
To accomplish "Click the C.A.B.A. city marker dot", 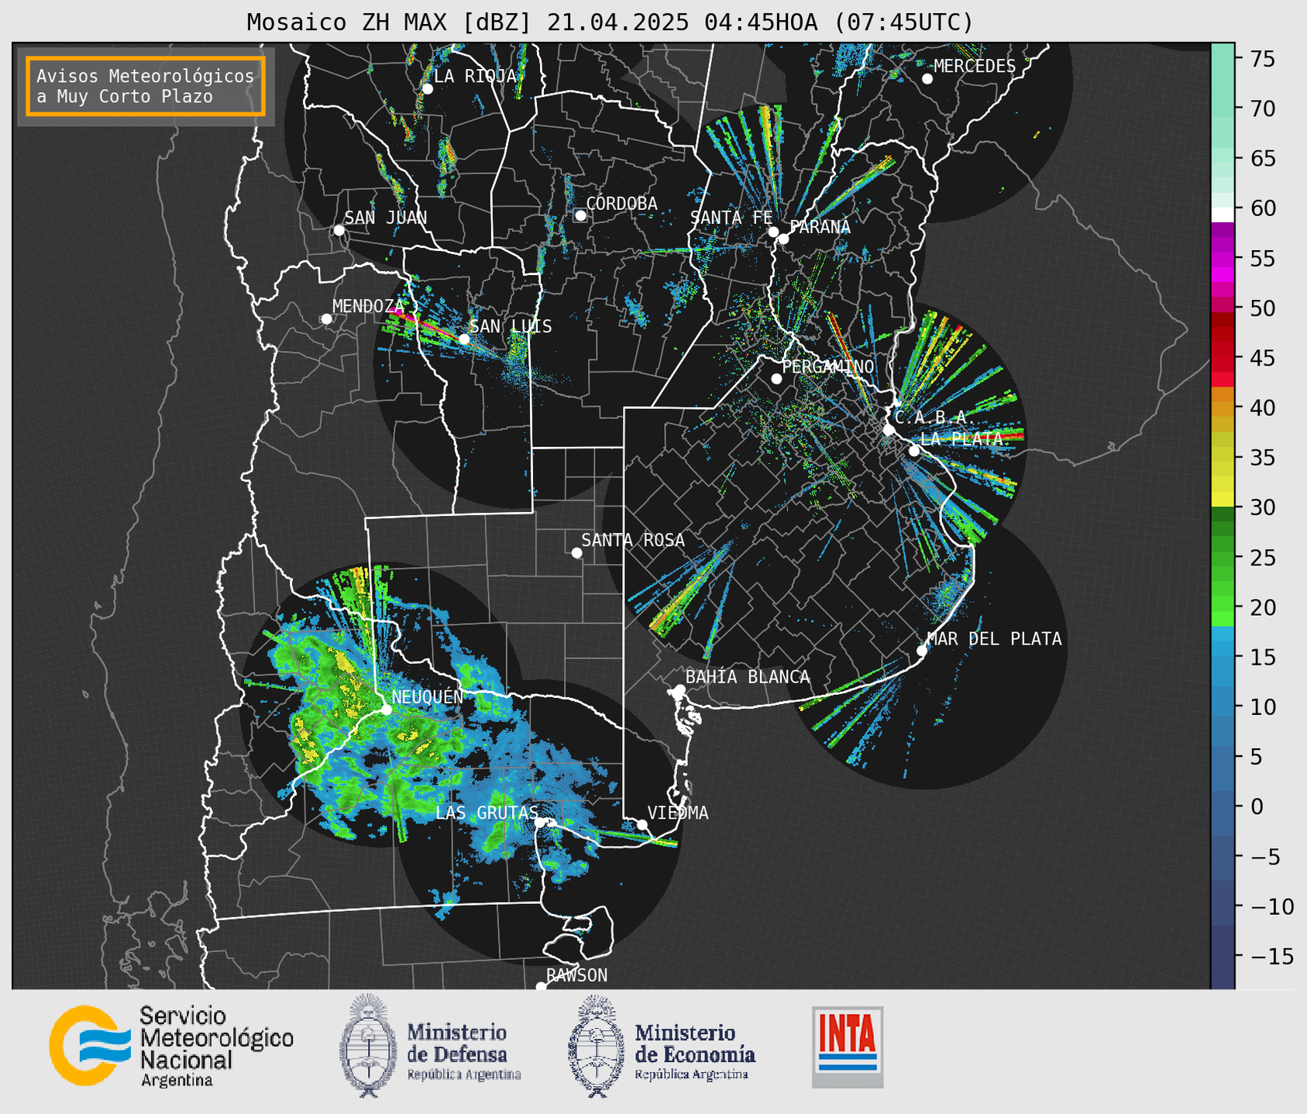I will pyautogui.click(x=889, y=430).
